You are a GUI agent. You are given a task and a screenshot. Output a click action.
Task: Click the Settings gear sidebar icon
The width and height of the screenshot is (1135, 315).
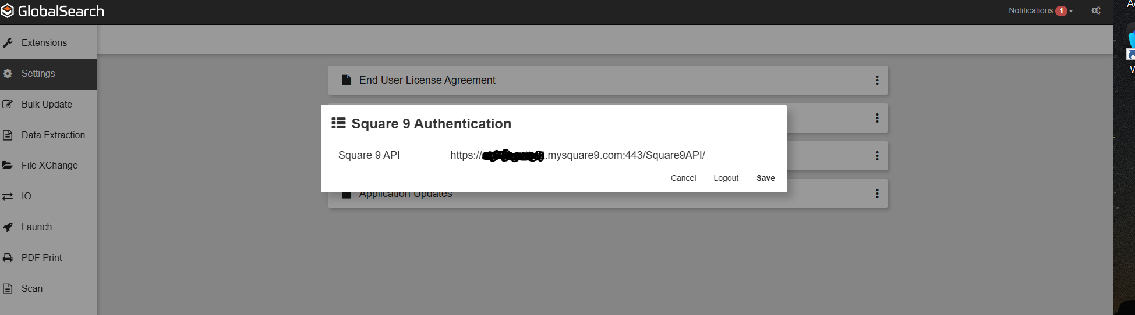click(x=8, y=74)
